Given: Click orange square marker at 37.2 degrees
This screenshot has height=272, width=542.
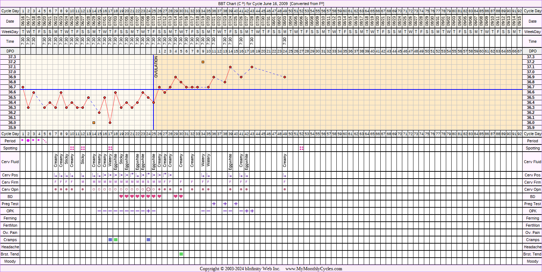Looking at the screenshot, I should coord(203,62).
